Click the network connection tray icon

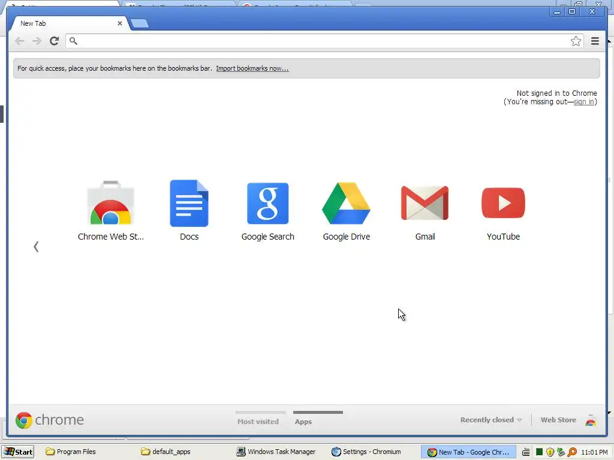pyautogui.click(x=561, y=452)
